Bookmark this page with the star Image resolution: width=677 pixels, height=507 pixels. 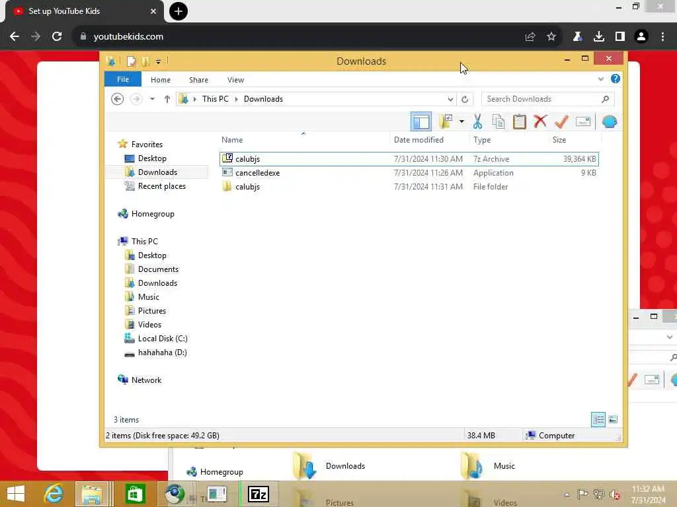pos(551,37)
